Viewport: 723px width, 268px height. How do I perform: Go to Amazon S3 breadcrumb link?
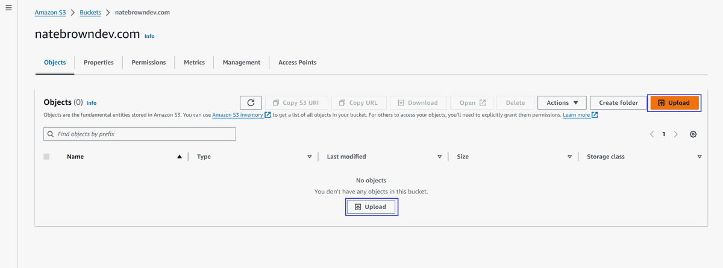(x=50, y=12)
